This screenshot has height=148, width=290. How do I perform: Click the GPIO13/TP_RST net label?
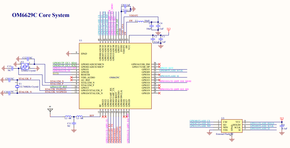point(59,86)
